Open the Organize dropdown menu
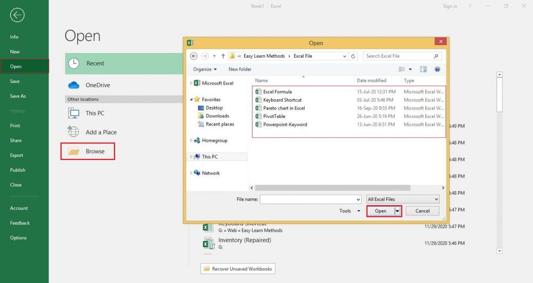Viewport: 533px width, 283px height. tap(205, 69)
